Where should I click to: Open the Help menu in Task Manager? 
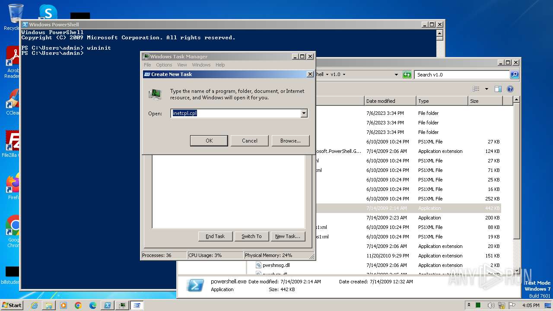tap(220, 65)
